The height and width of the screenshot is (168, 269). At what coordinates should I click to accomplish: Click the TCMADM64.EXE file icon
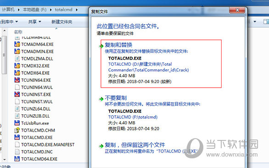(17, 44)
